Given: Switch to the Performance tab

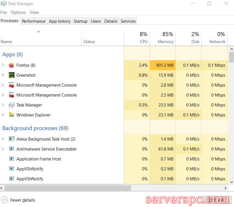Looking at the screenshot, I should coord(34,21).
